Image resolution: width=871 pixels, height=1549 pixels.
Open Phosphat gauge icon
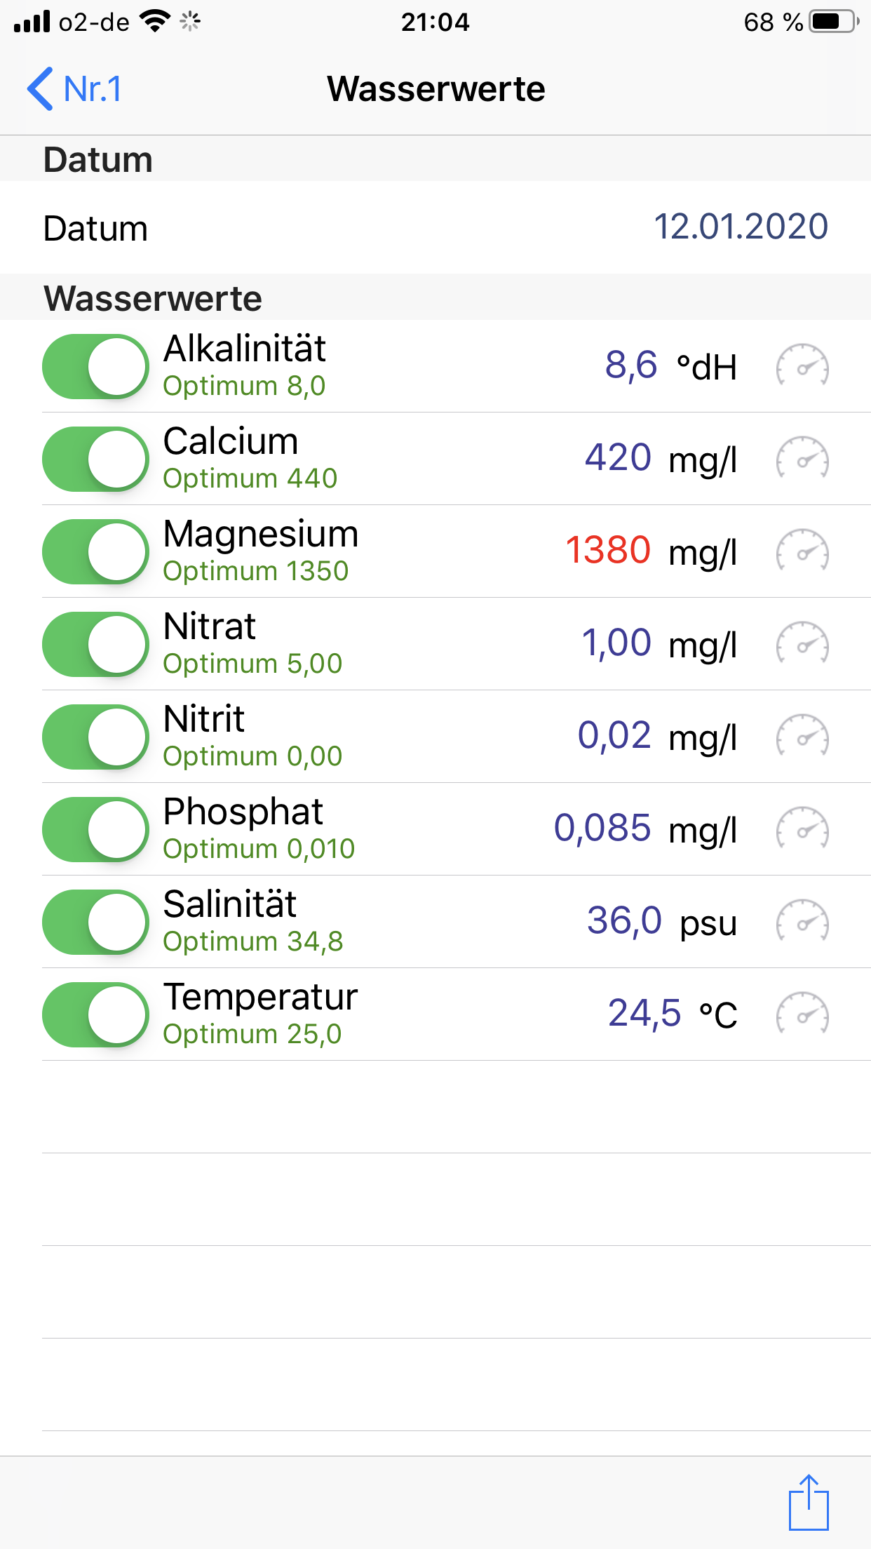[x=802, y=829]
